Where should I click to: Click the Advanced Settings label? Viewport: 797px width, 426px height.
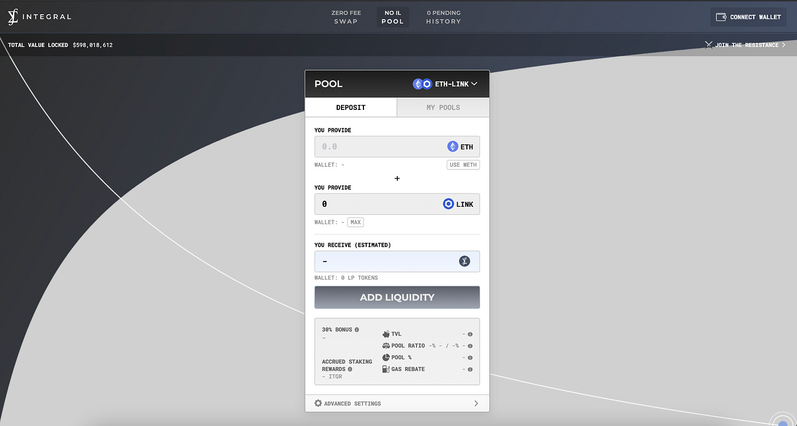353,404
